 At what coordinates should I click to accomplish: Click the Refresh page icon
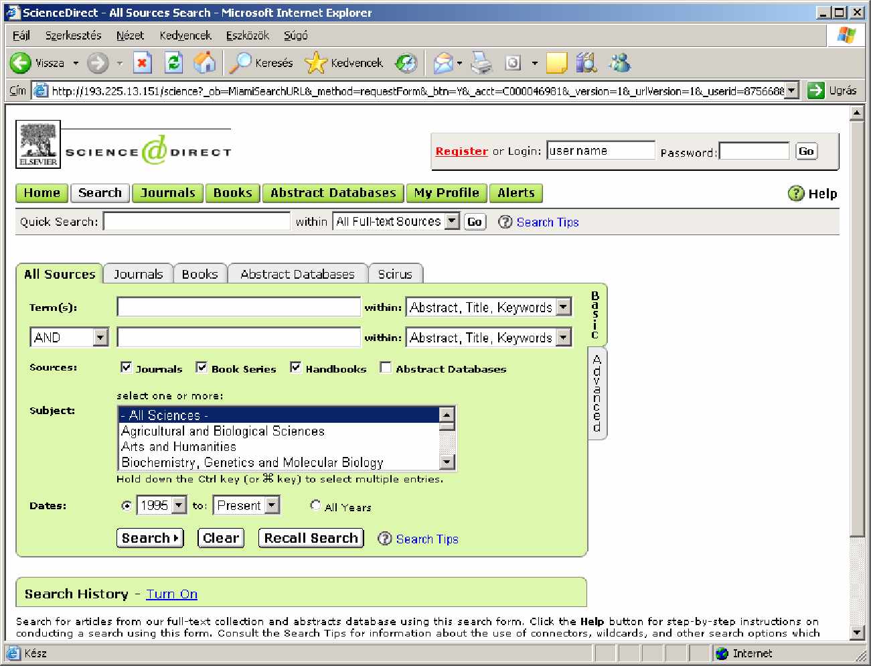tap(173, 63)
